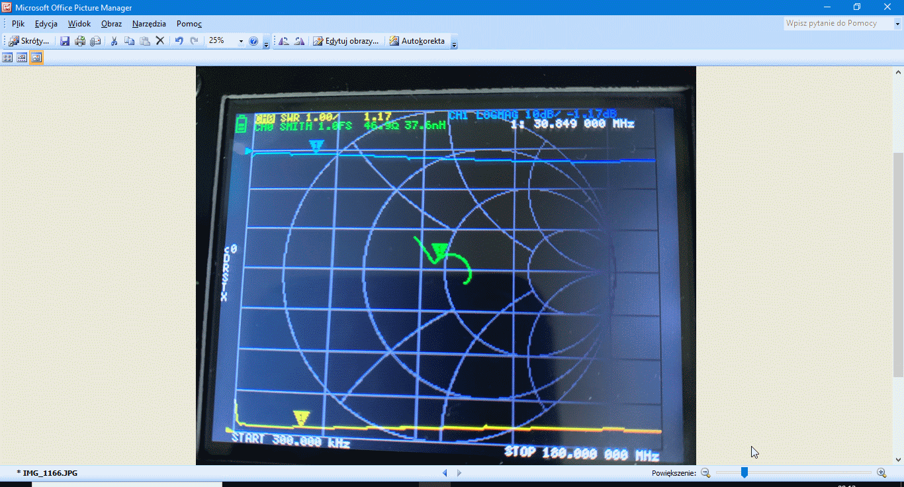Open the 25% zoom dropdown

pos(241,41)
